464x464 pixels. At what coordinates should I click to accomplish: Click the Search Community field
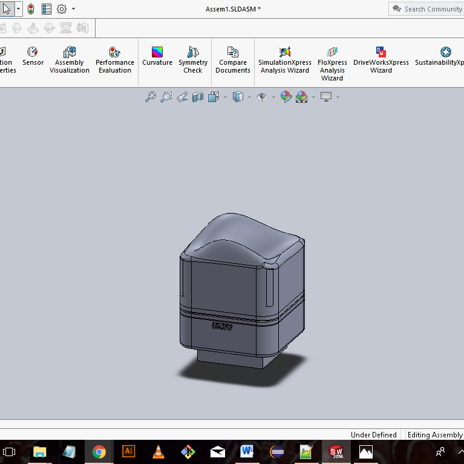(x=432, y=9)
